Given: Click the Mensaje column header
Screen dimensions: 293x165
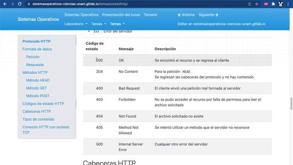Looking at the screenshot, I should [126, 49].
